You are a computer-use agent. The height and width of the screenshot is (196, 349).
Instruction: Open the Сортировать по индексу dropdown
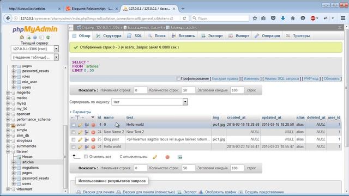tap(149, 102)
